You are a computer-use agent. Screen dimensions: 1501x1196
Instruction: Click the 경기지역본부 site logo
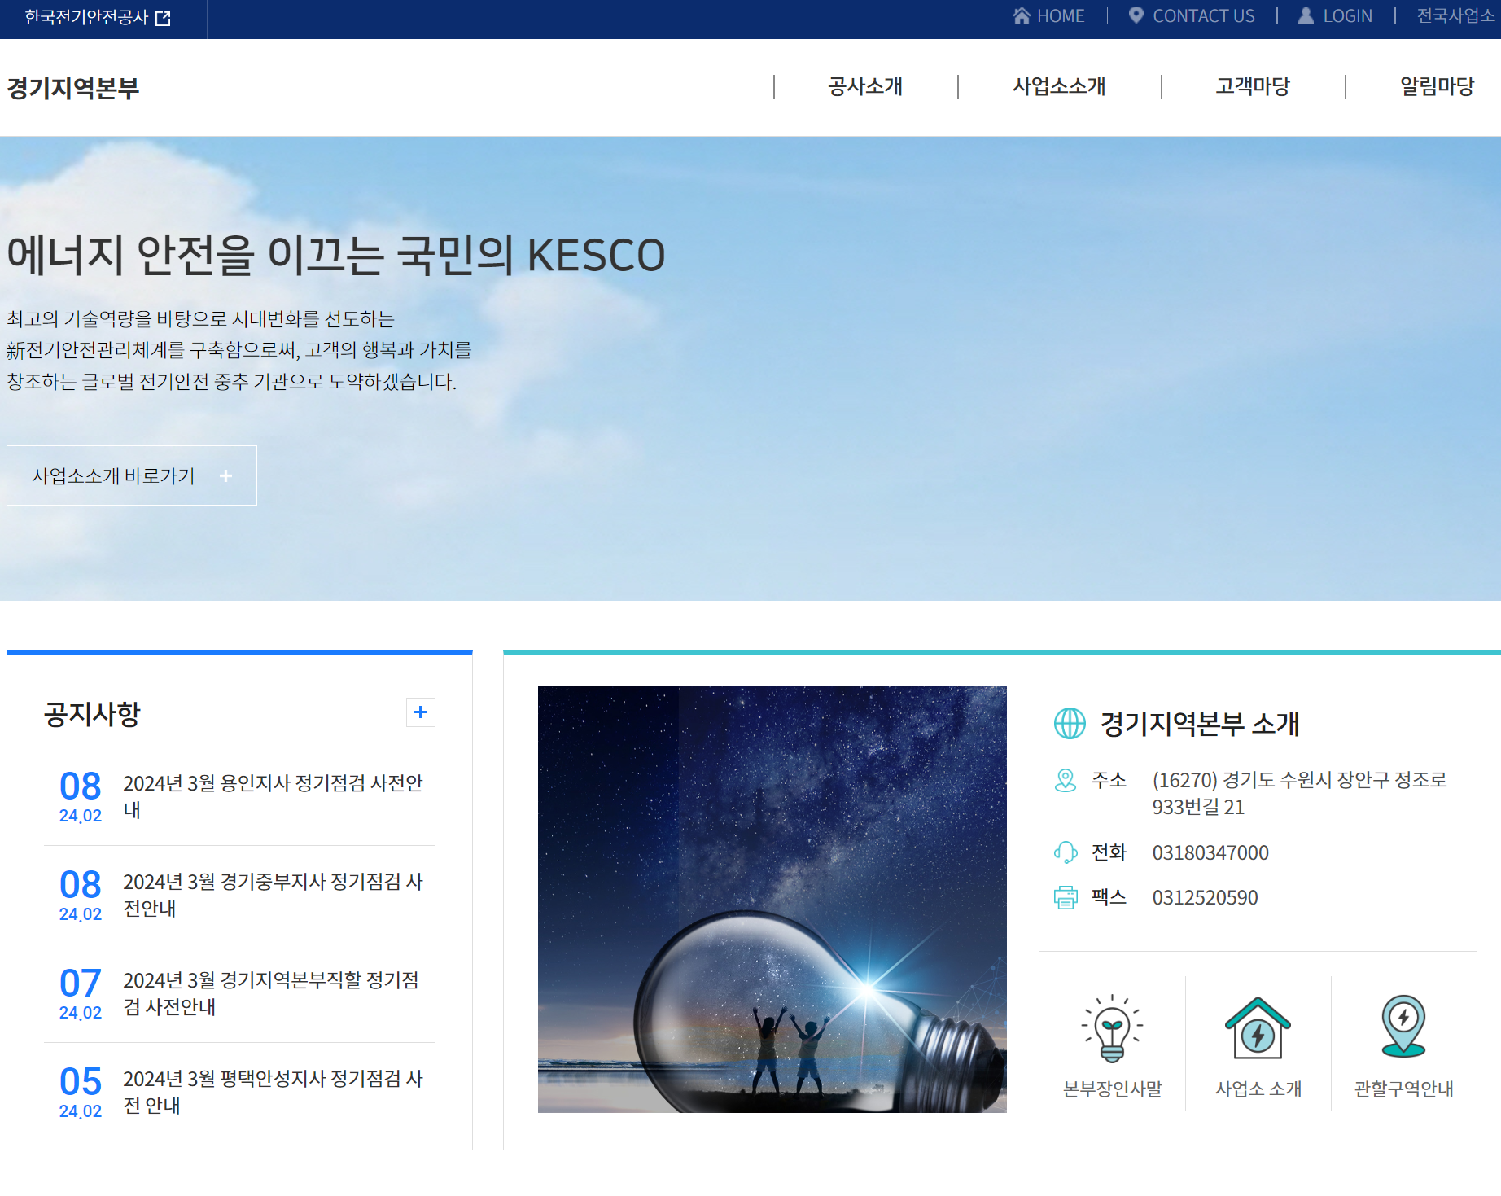(x=73, y=87)
